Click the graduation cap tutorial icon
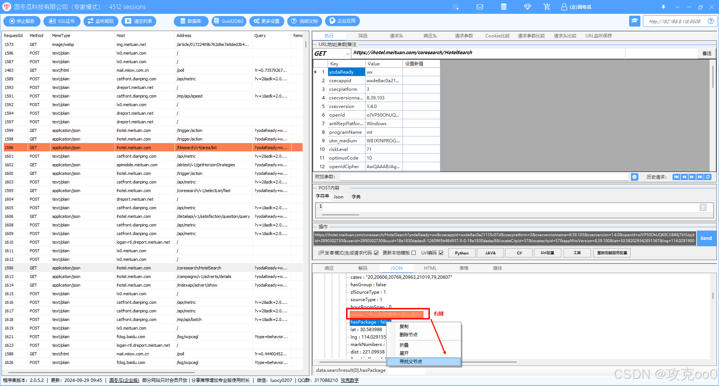The width and height of the screenshot is (719, 386). pos(634,21)
